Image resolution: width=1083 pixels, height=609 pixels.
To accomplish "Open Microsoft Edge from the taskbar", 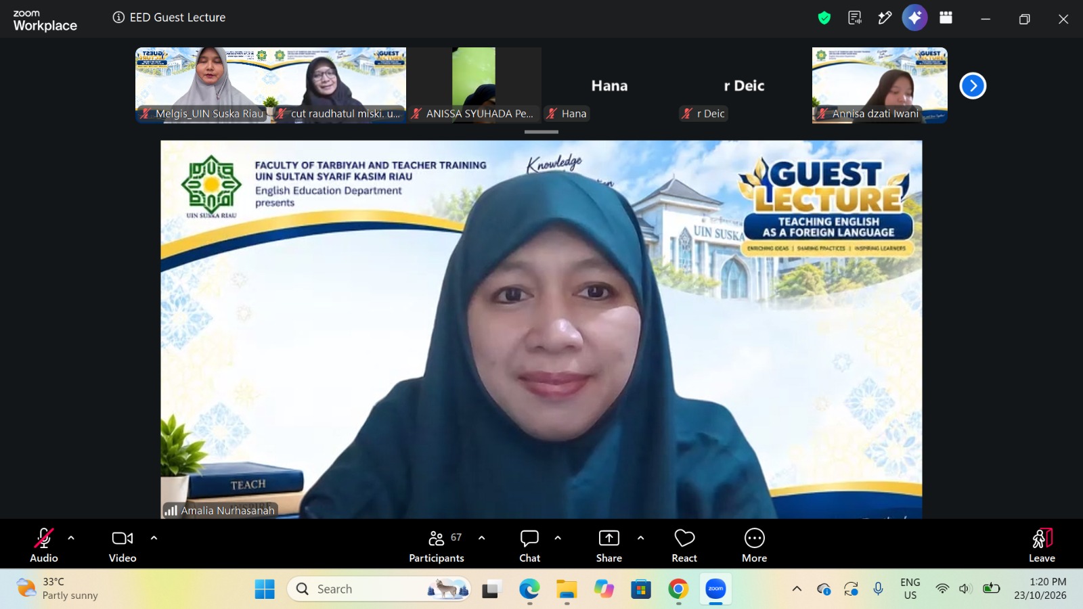I will point(529,589).
